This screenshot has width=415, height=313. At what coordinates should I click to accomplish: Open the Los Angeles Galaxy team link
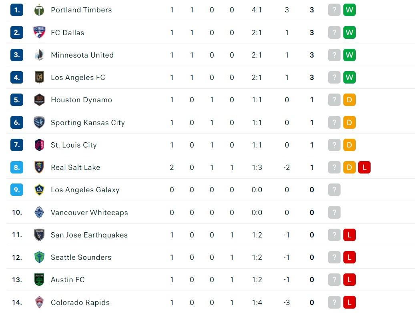coord(85,190)
